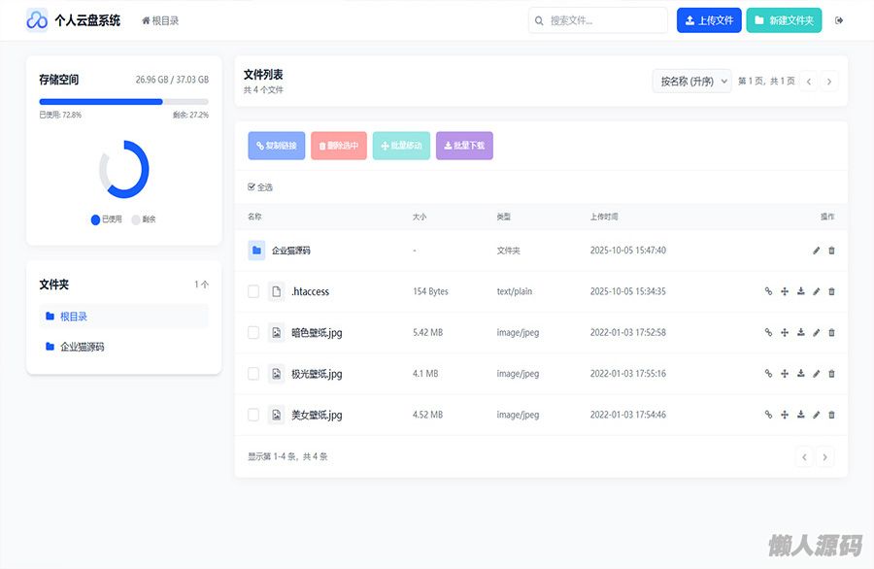Select the 暗色壁纸.jpg checkbox
The image size is (874, 569).
(x=253, y=332)
